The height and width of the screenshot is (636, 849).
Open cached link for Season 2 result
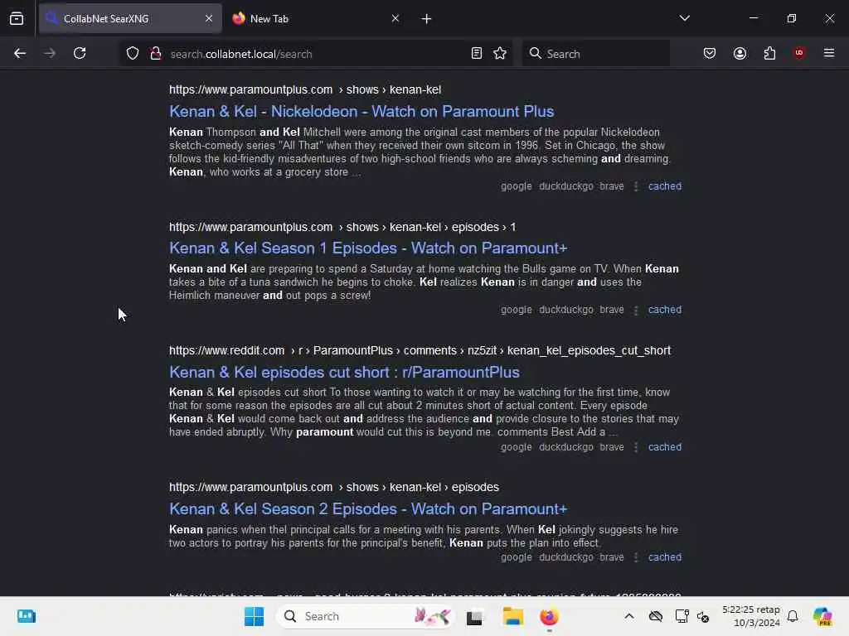click(665, 557)
